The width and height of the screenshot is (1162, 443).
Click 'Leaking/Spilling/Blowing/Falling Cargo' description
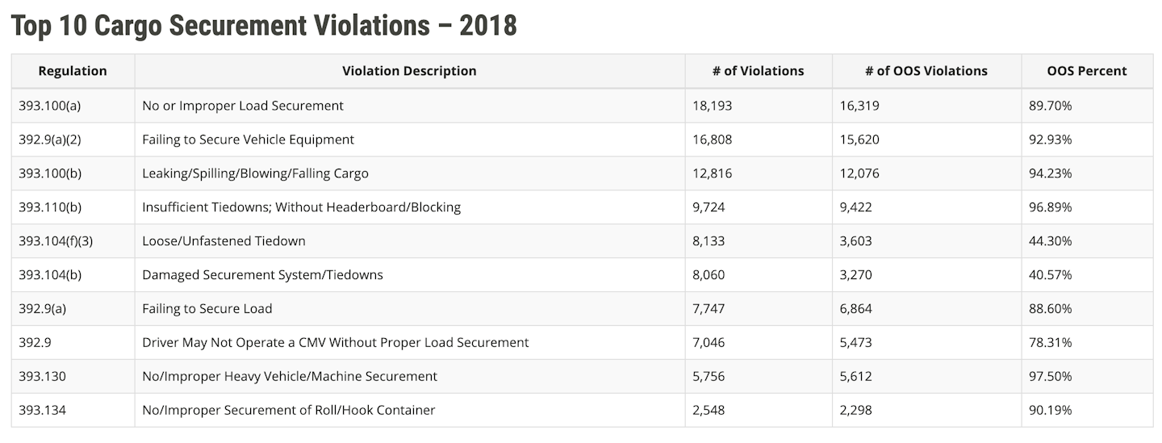tap(255, 173)
